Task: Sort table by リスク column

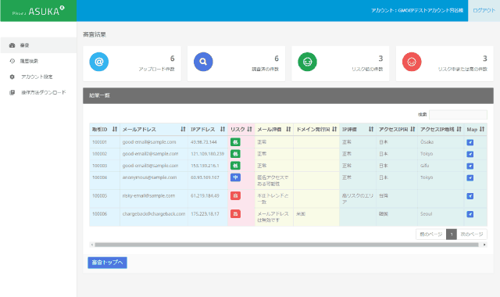Action: pos(241,129)
